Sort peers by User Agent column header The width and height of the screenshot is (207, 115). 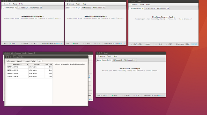(36, 64)
